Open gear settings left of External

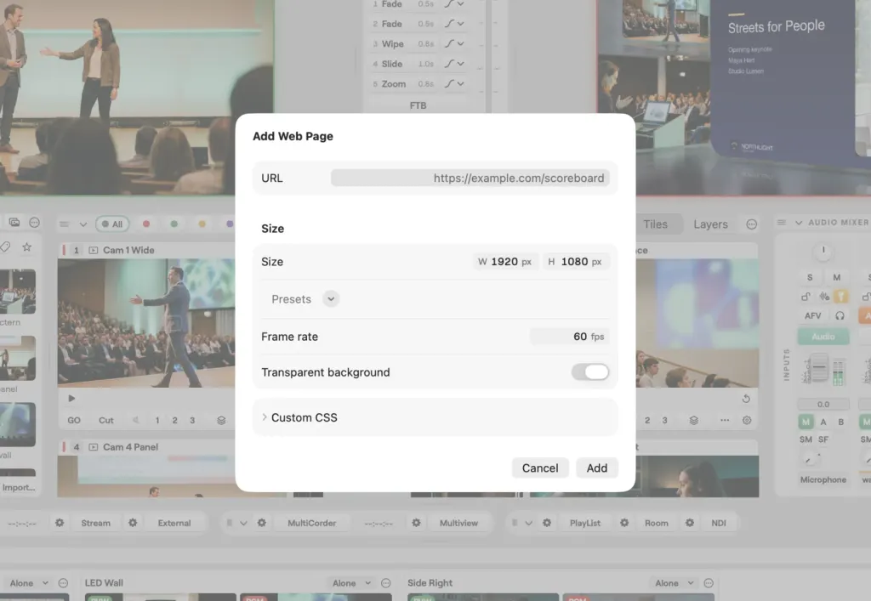tap(133, 523)
